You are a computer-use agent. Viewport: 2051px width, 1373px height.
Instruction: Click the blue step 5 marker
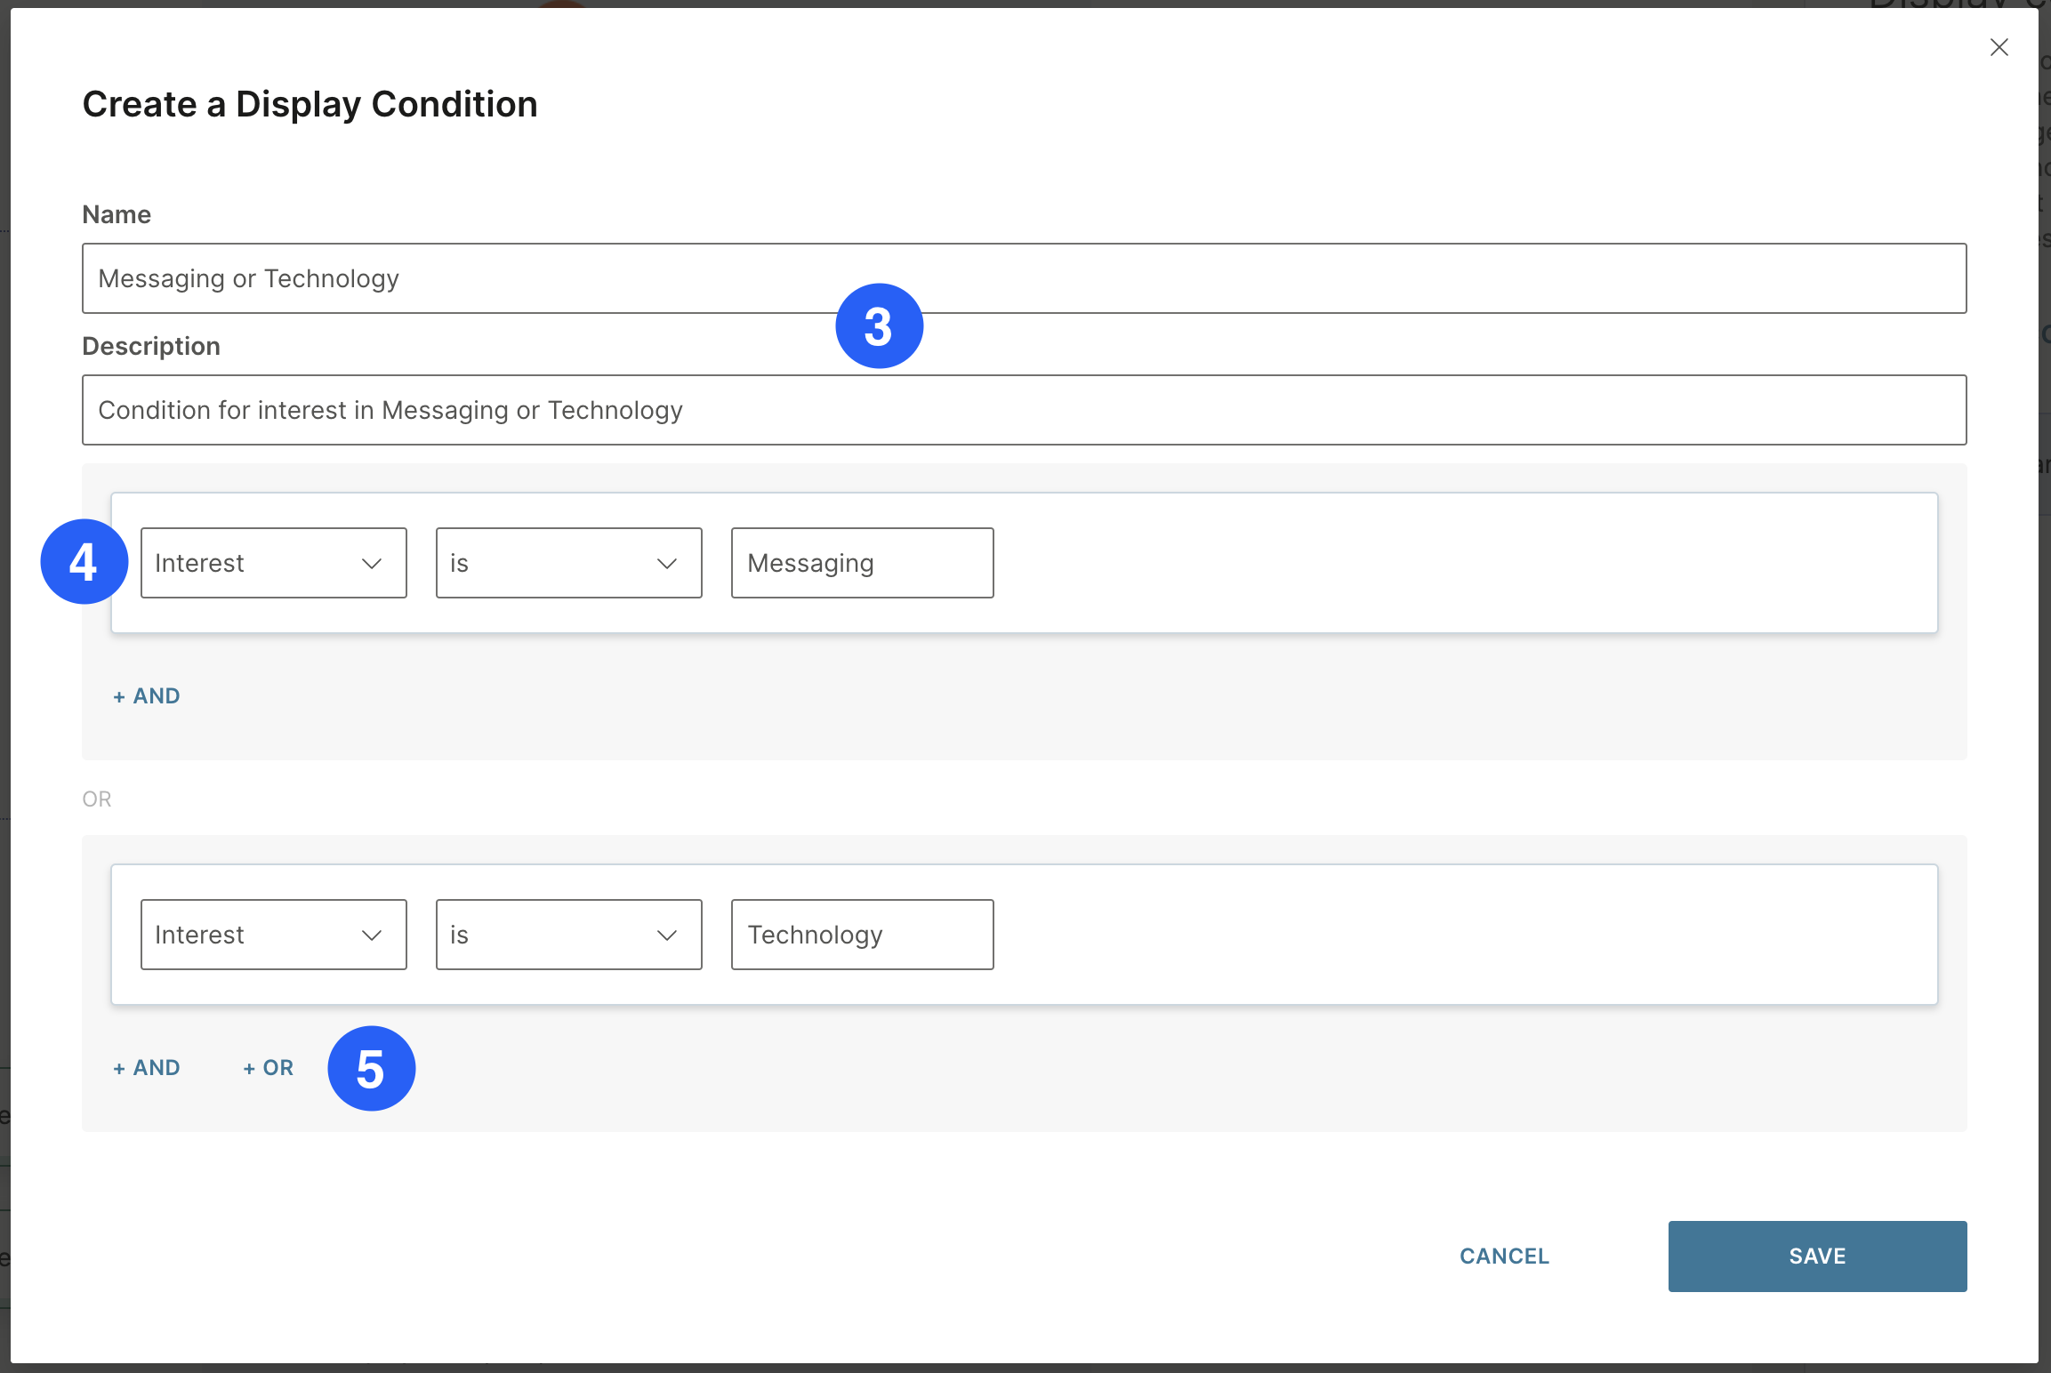(371, 1068)
